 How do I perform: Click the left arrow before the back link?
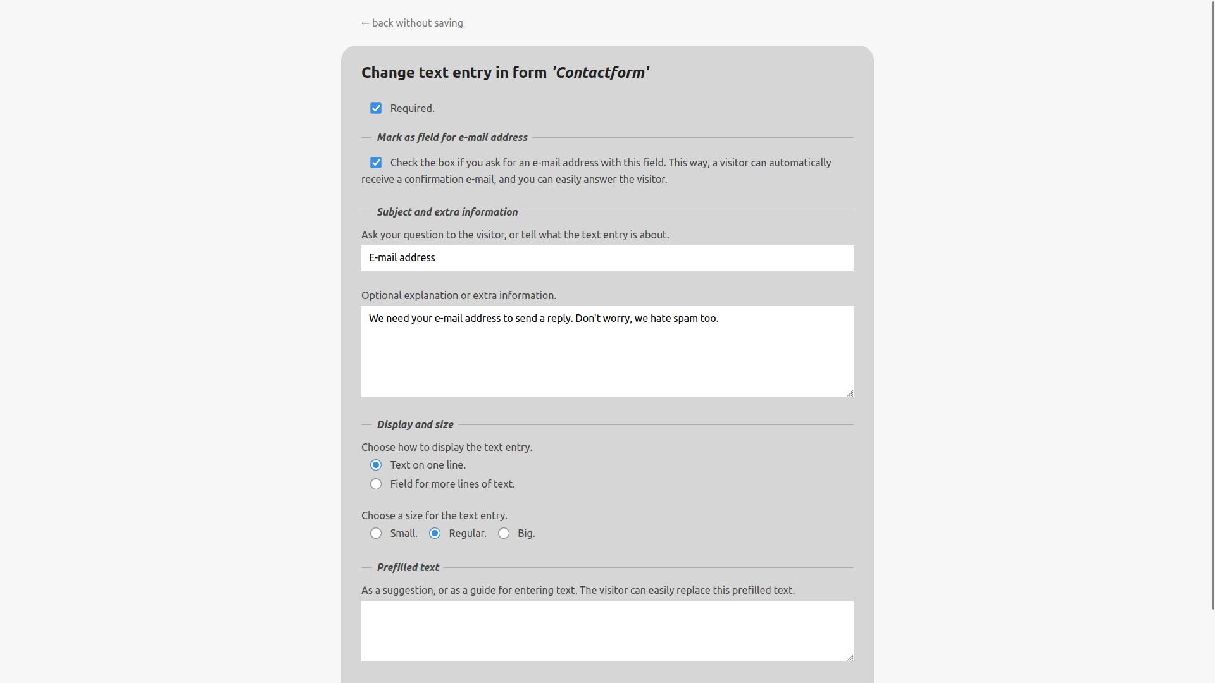pyautogui.click(x=365, y=23)
